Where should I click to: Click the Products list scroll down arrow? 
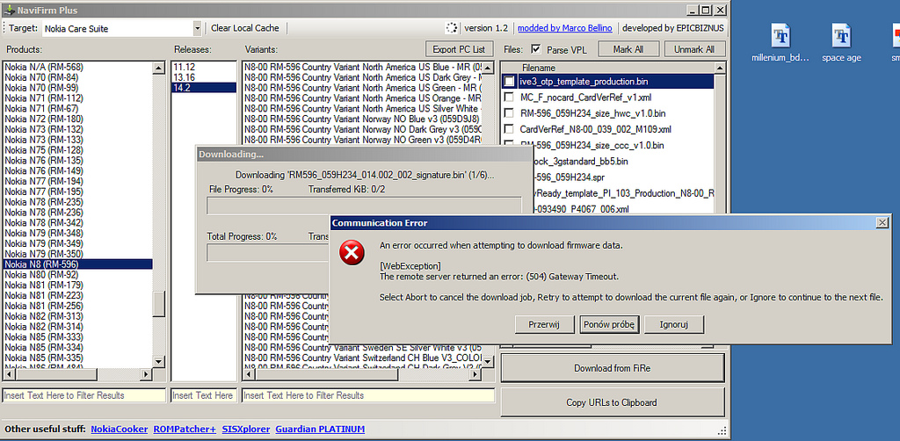coord(159,362)
